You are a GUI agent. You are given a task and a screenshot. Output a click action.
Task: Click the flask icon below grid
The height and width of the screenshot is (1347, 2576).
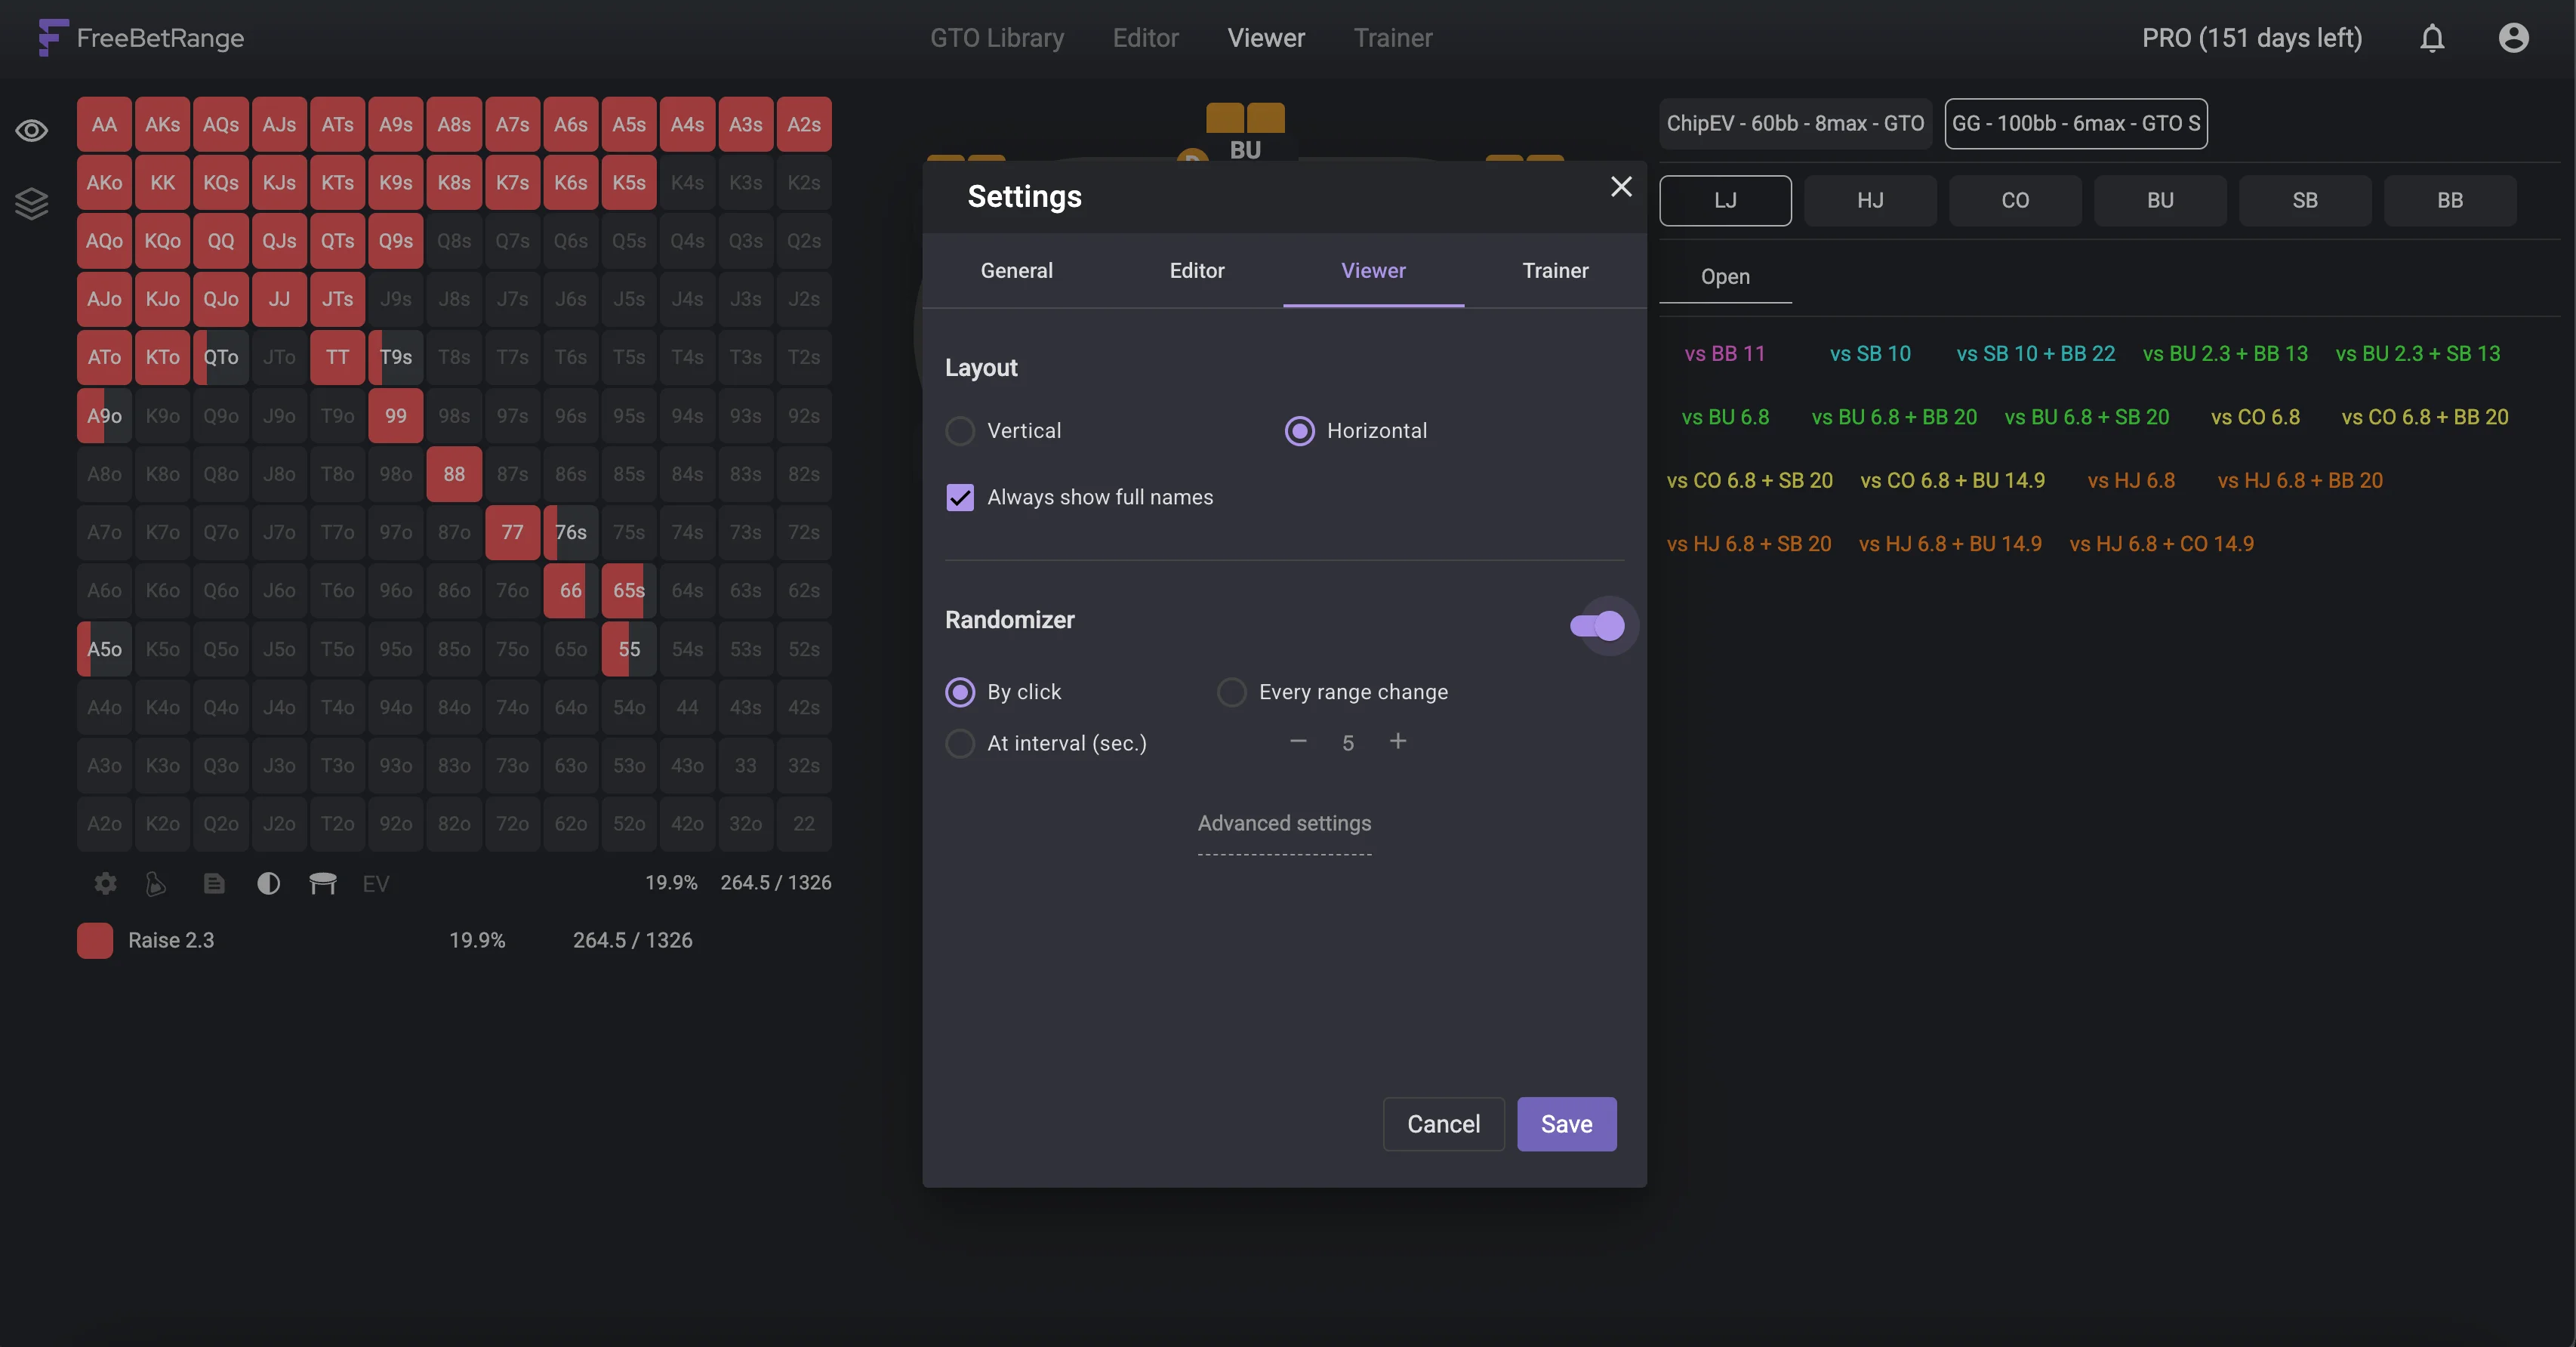click(156, 883)
